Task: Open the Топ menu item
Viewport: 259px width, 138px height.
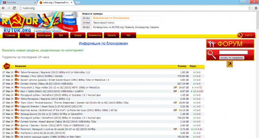Action: pos(27,35)
